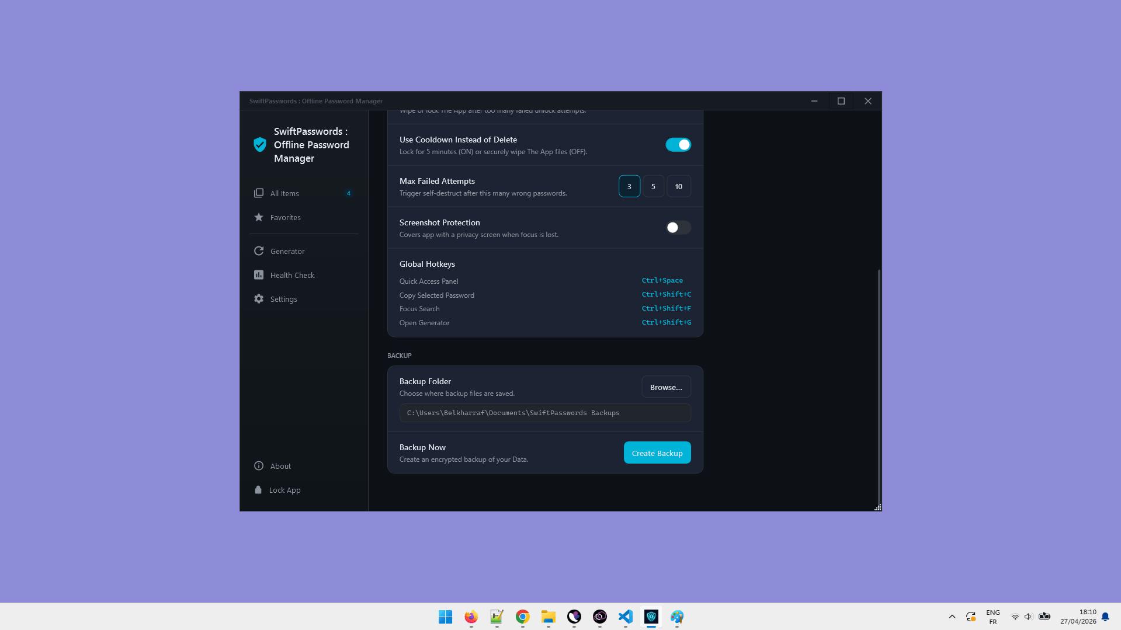1121x630 pixels.
Task: Switch ENG FR input language
Action: click(x=992, y=617)
